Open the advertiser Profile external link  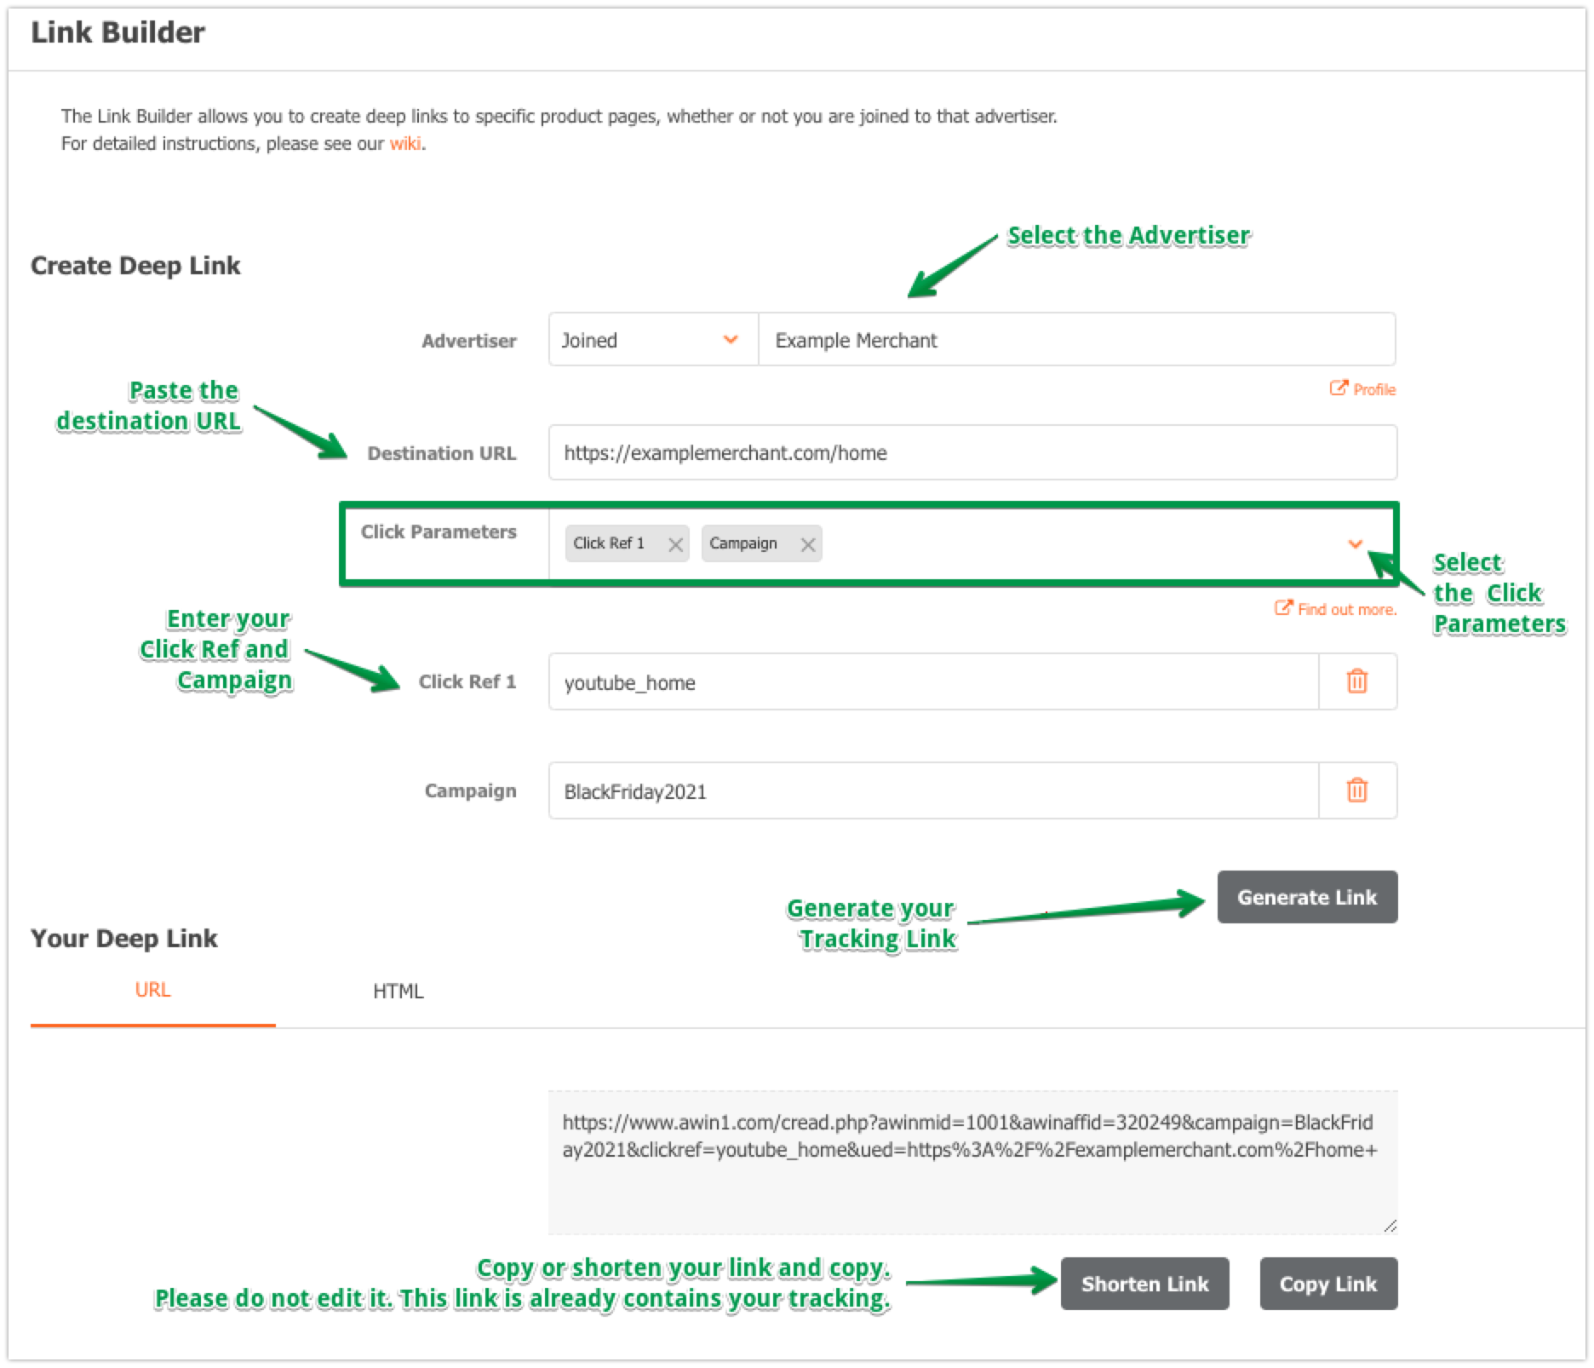pyautogui.click(x=1363, y=389)
